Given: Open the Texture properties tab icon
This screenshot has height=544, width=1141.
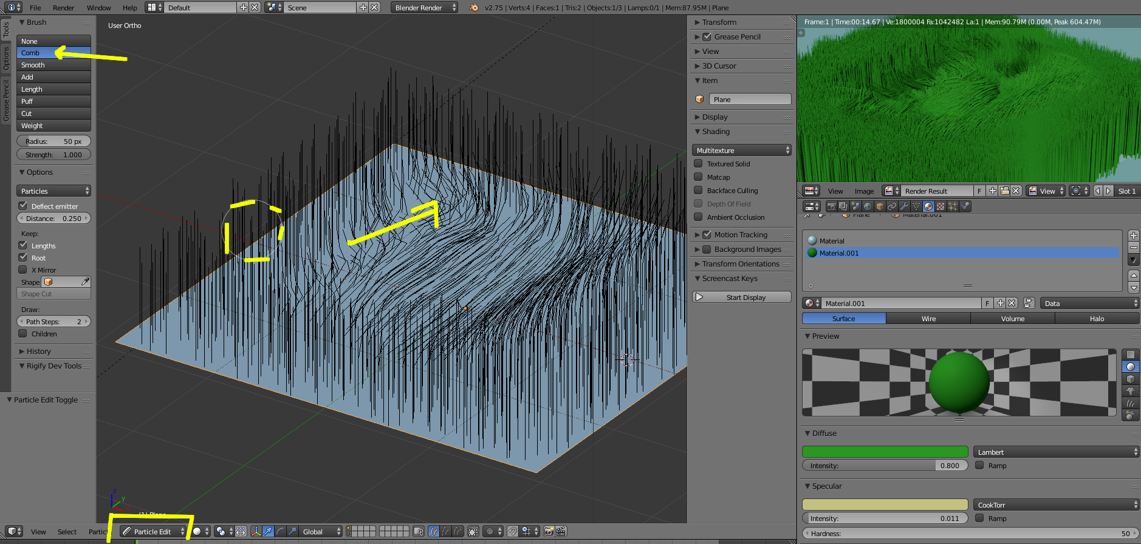Looking at the screenshot, I should 941,206.
